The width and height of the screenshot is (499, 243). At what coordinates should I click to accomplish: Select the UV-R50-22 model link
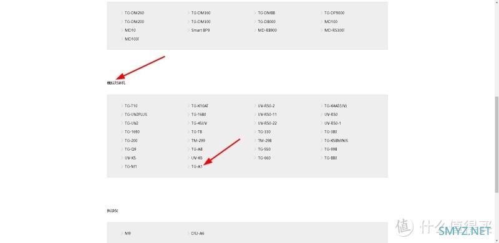click(x=268, y=123)
